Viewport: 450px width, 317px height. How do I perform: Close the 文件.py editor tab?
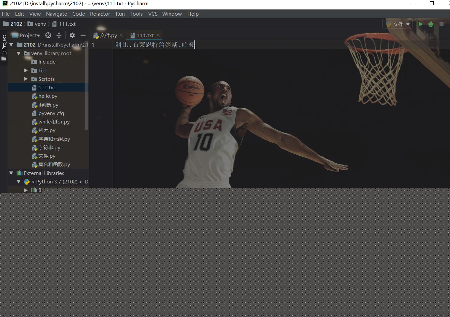point(121,35)
